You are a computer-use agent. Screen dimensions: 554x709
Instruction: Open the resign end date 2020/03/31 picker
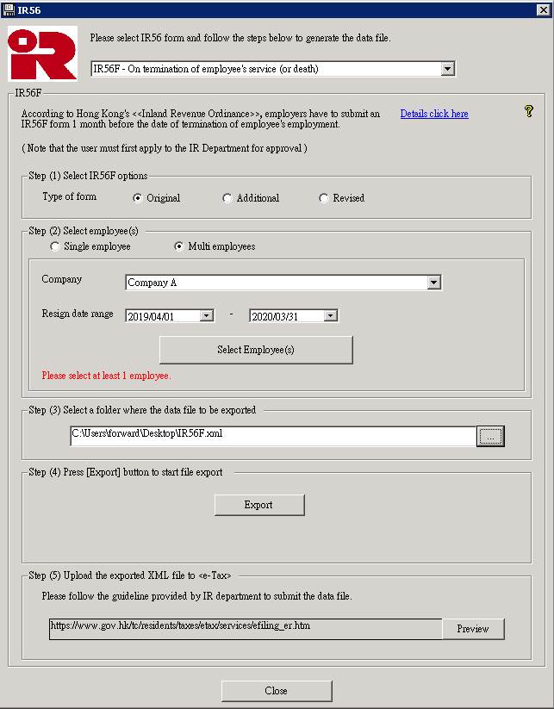(x=330, y=316)
